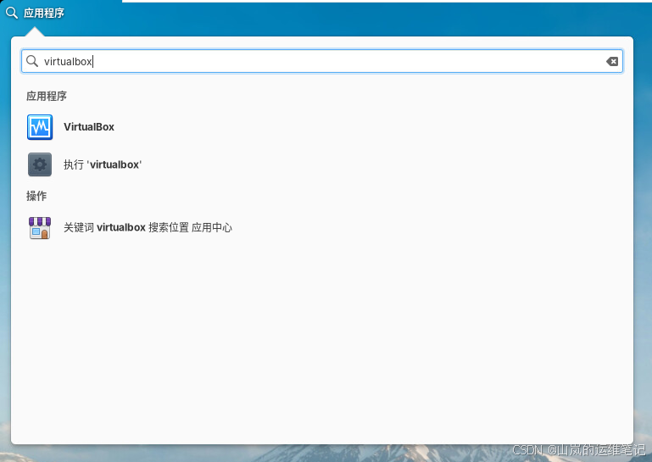Click the gear icon for executing virtualbox
652x462 pixels.
pyautogui.click(x=40, y=164)
